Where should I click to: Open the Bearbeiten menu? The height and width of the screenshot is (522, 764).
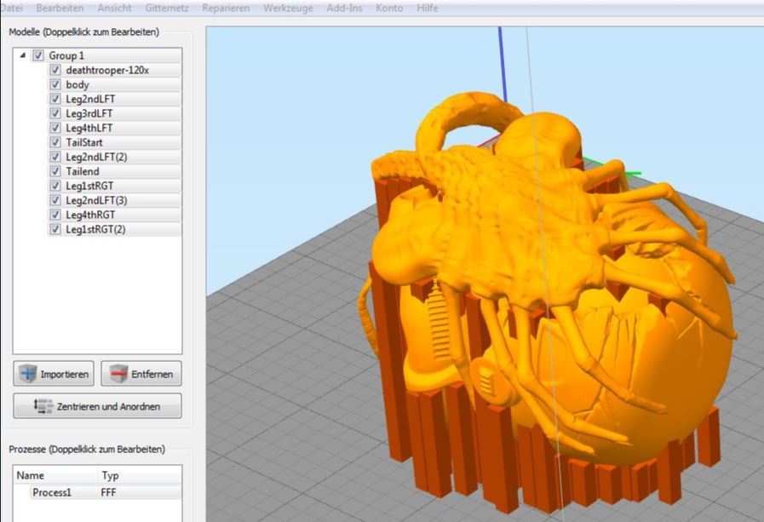coord(60,9)
